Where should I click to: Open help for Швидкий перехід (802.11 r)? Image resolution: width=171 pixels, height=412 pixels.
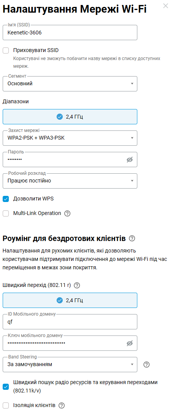(77, 285)
